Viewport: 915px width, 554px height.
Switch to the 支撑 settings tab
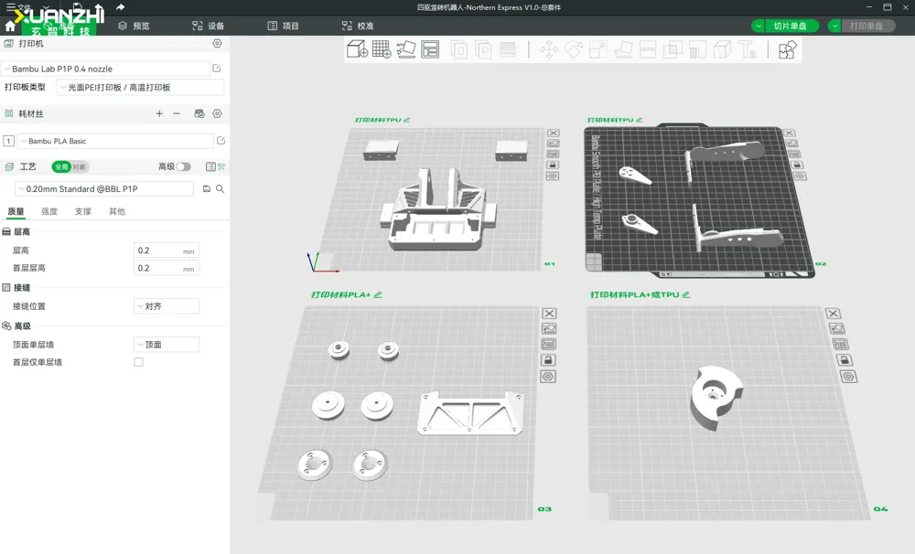coord(82,211)
